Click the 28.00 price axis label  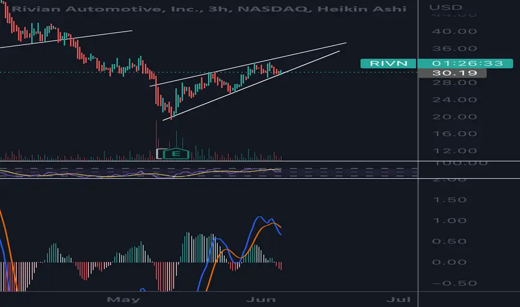[x=454, y=83]
